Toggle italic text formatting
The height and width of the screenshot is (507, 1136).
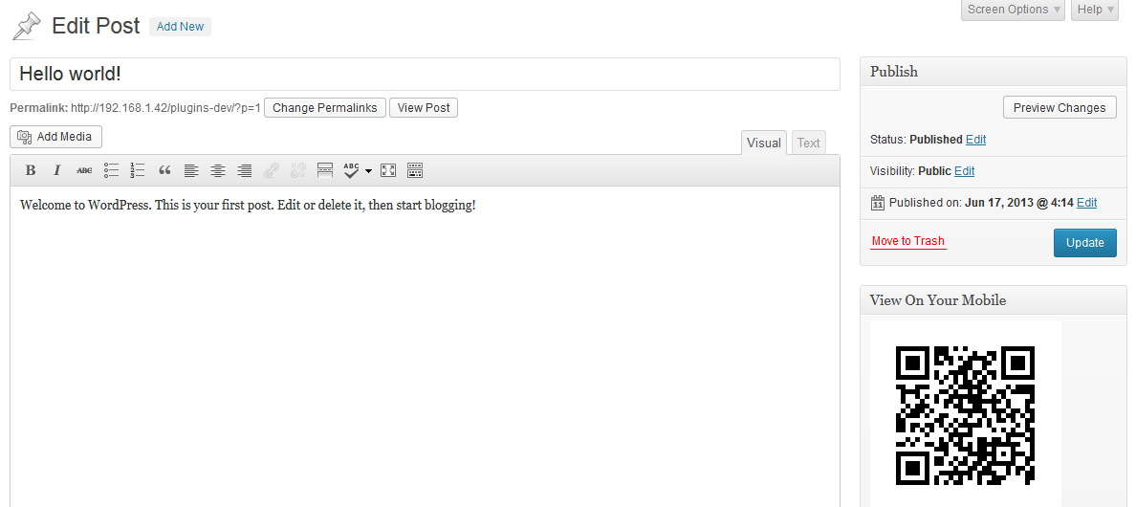click(x=57, y=171)
